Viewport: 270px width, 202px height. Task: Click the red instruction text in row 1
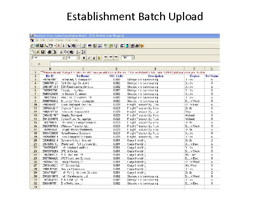pos(123,73)
